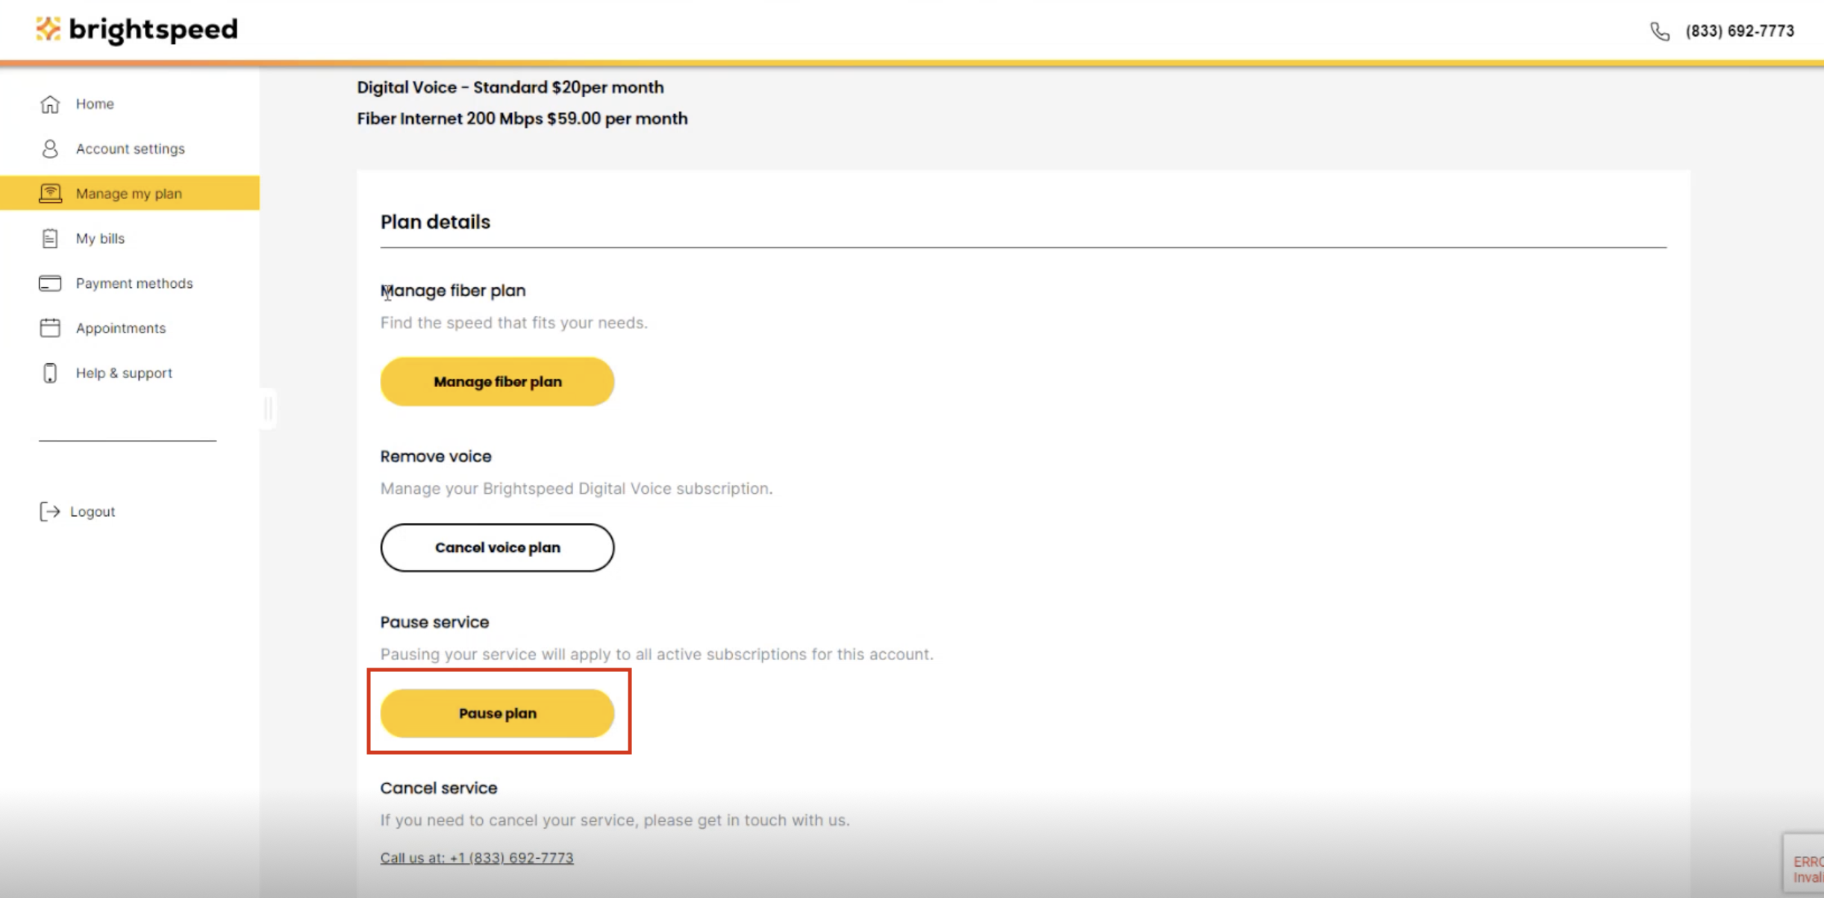This screenshot has height=898, width=1824.
Task: Click the Appointments calendar icon
Action: click(x=50, y=328)
